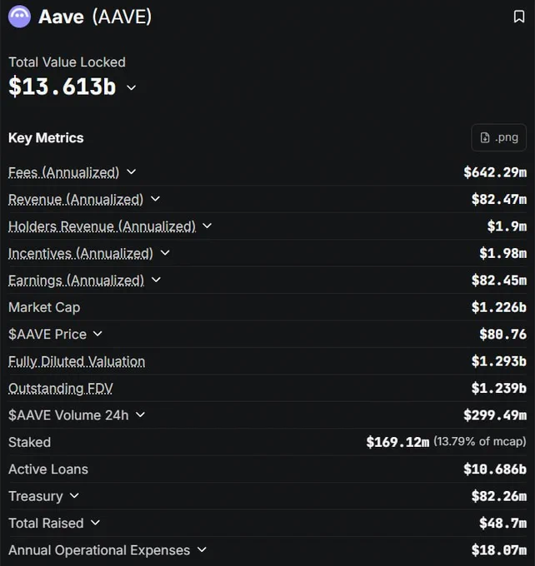Viewport: 535px width, 566px height.
Task: Click the $18.07m operational expenses value
Action: coord(499,550)
